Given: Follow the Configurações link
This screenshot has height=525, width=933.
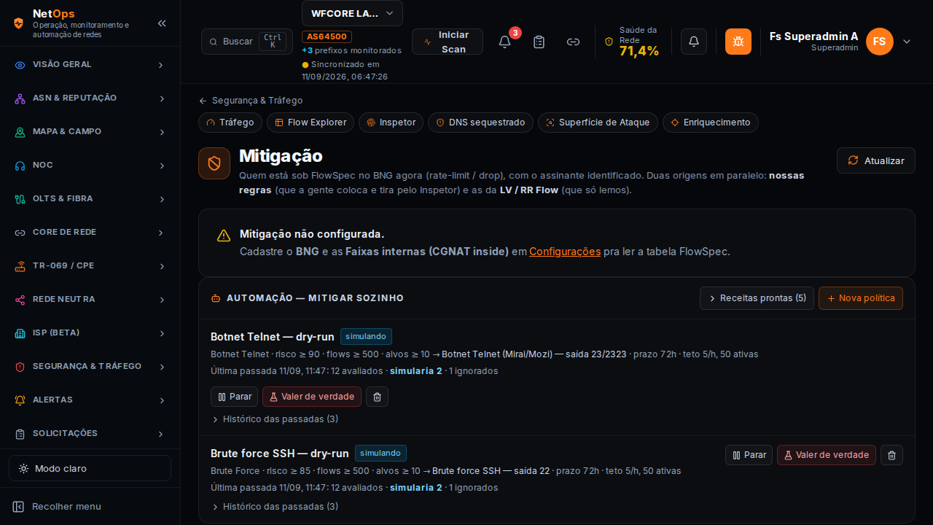Looking at the screenshot, I should (x=565, y=252).
